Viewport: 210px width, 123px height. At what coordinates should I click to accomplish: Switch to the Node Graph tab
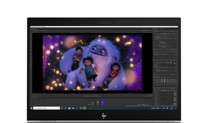(x=35, y=98)
